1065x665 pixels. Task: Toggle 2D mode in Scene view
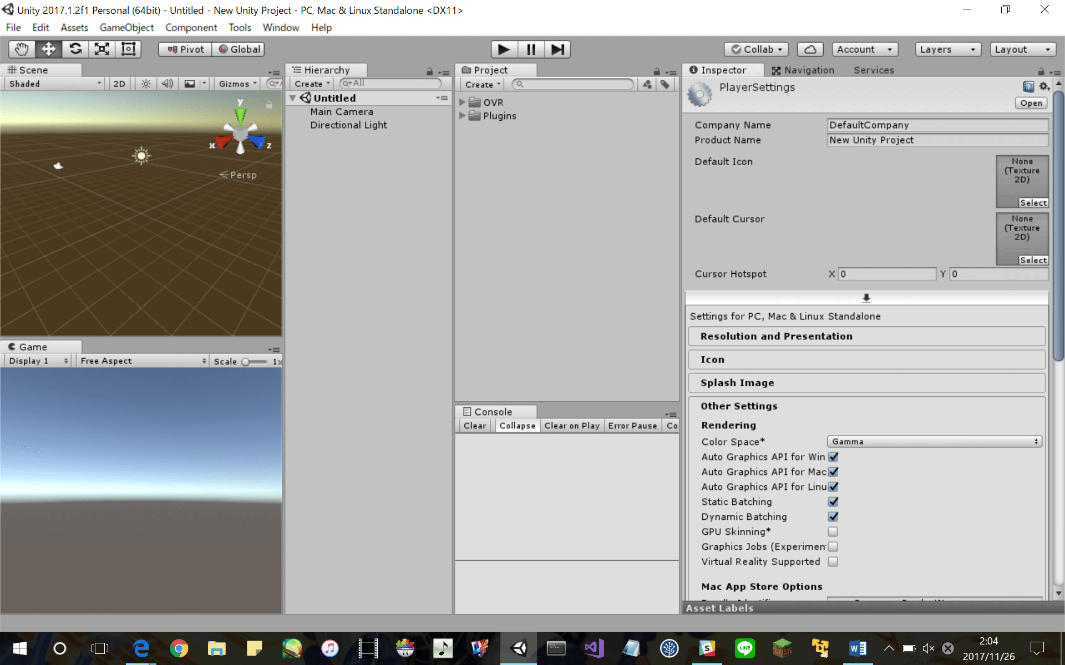point(119,84)
